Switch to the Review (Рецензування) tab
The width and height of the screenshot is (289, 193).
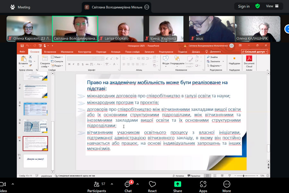pyautogui.click(x=166, y=52)
